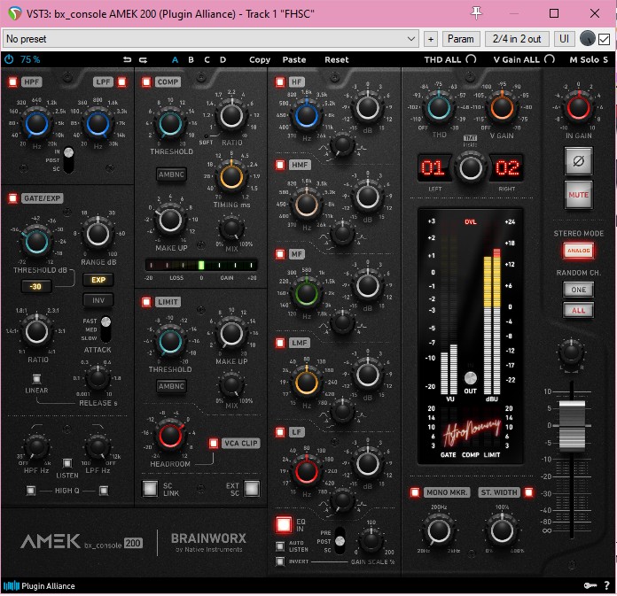Screen dimensions: 617x596
Task: Click the FAST/MED/SLOW attack switch
Action: (x=105, y=329)
